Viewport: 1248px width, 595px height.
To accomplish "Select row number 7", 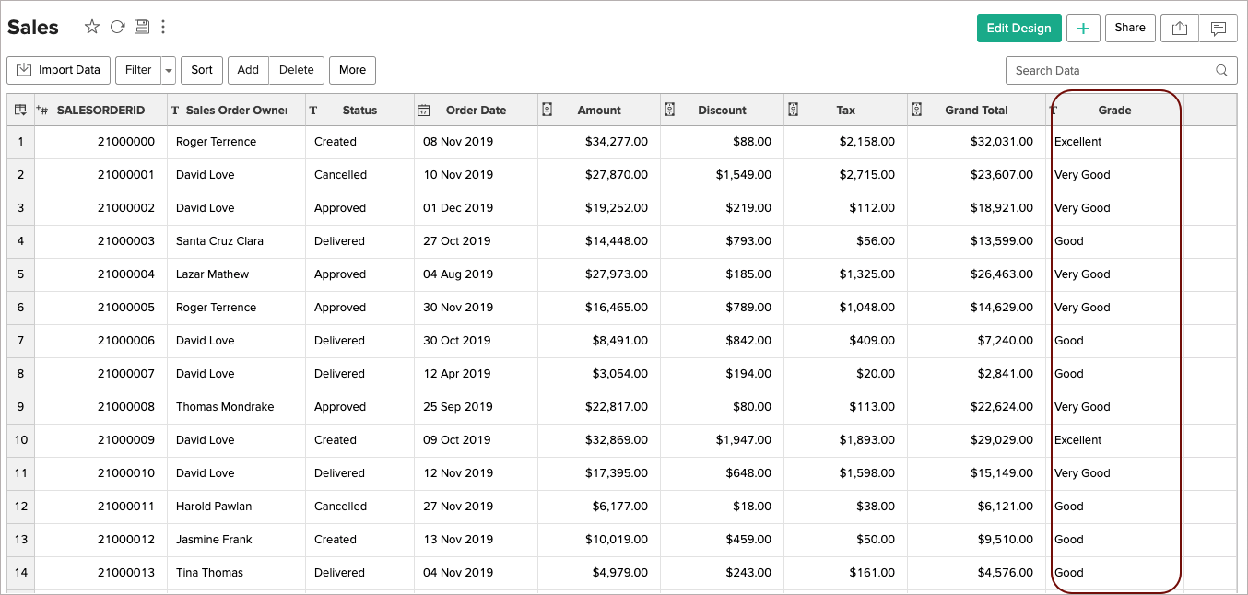I will 20,341.
